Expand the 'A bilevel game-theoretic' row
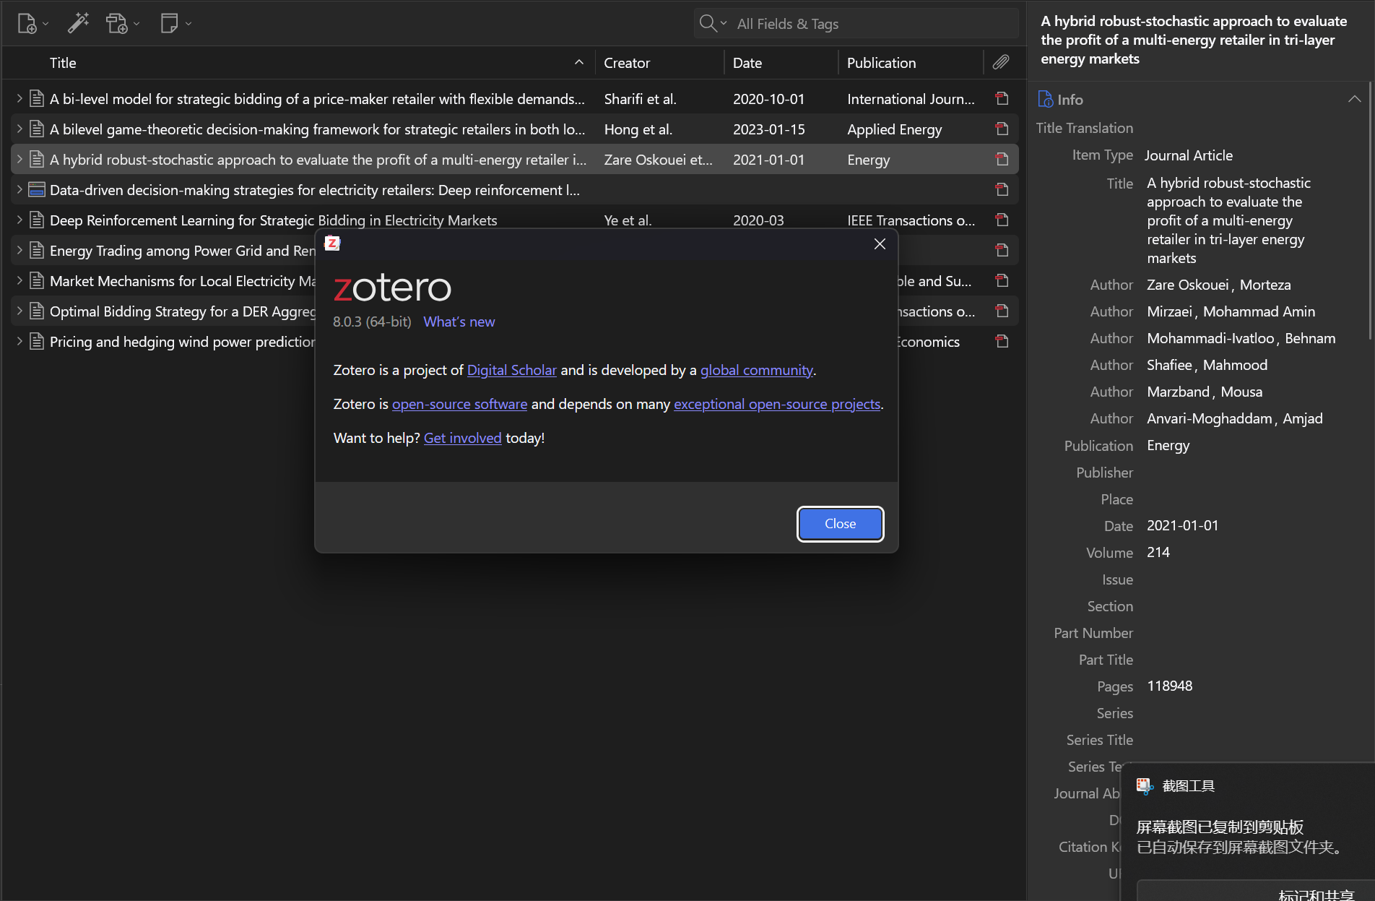 click(x=19, y=129)
